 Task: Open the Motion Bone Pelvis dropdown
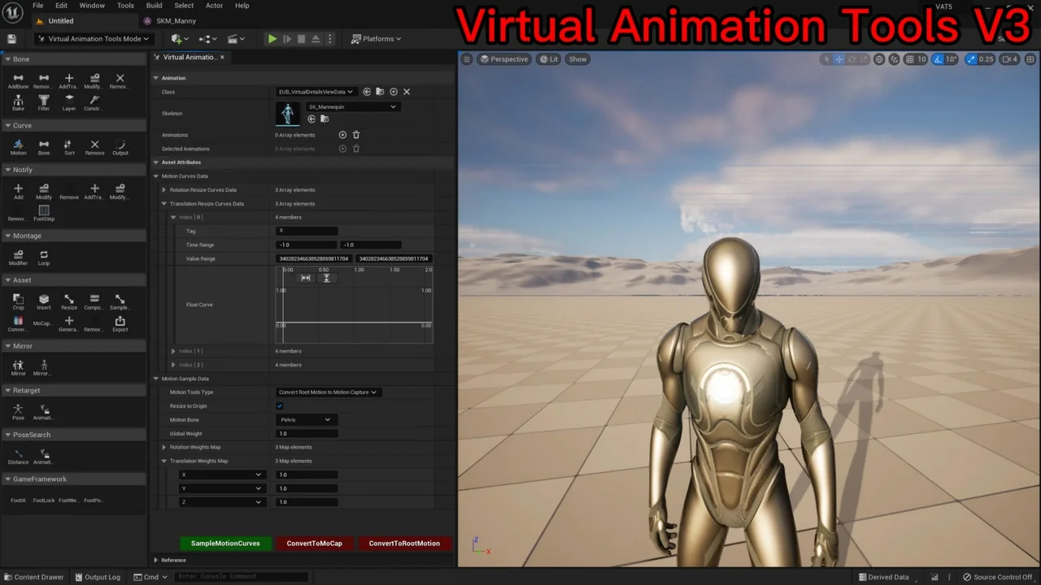coord(306,420)
